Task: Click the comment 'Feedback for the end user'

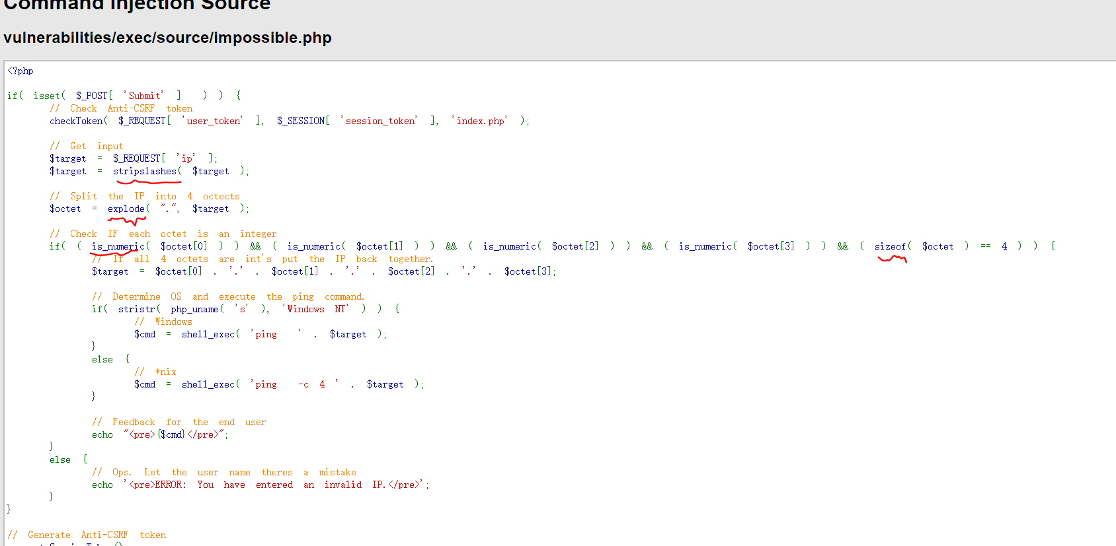Action: click(x=179, y=422)
